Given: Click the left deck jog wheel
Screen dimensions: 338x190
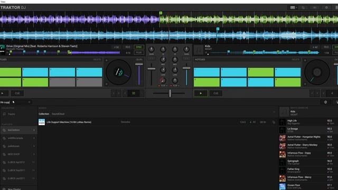Looking at the screenshot, I should tap(118, 72).
